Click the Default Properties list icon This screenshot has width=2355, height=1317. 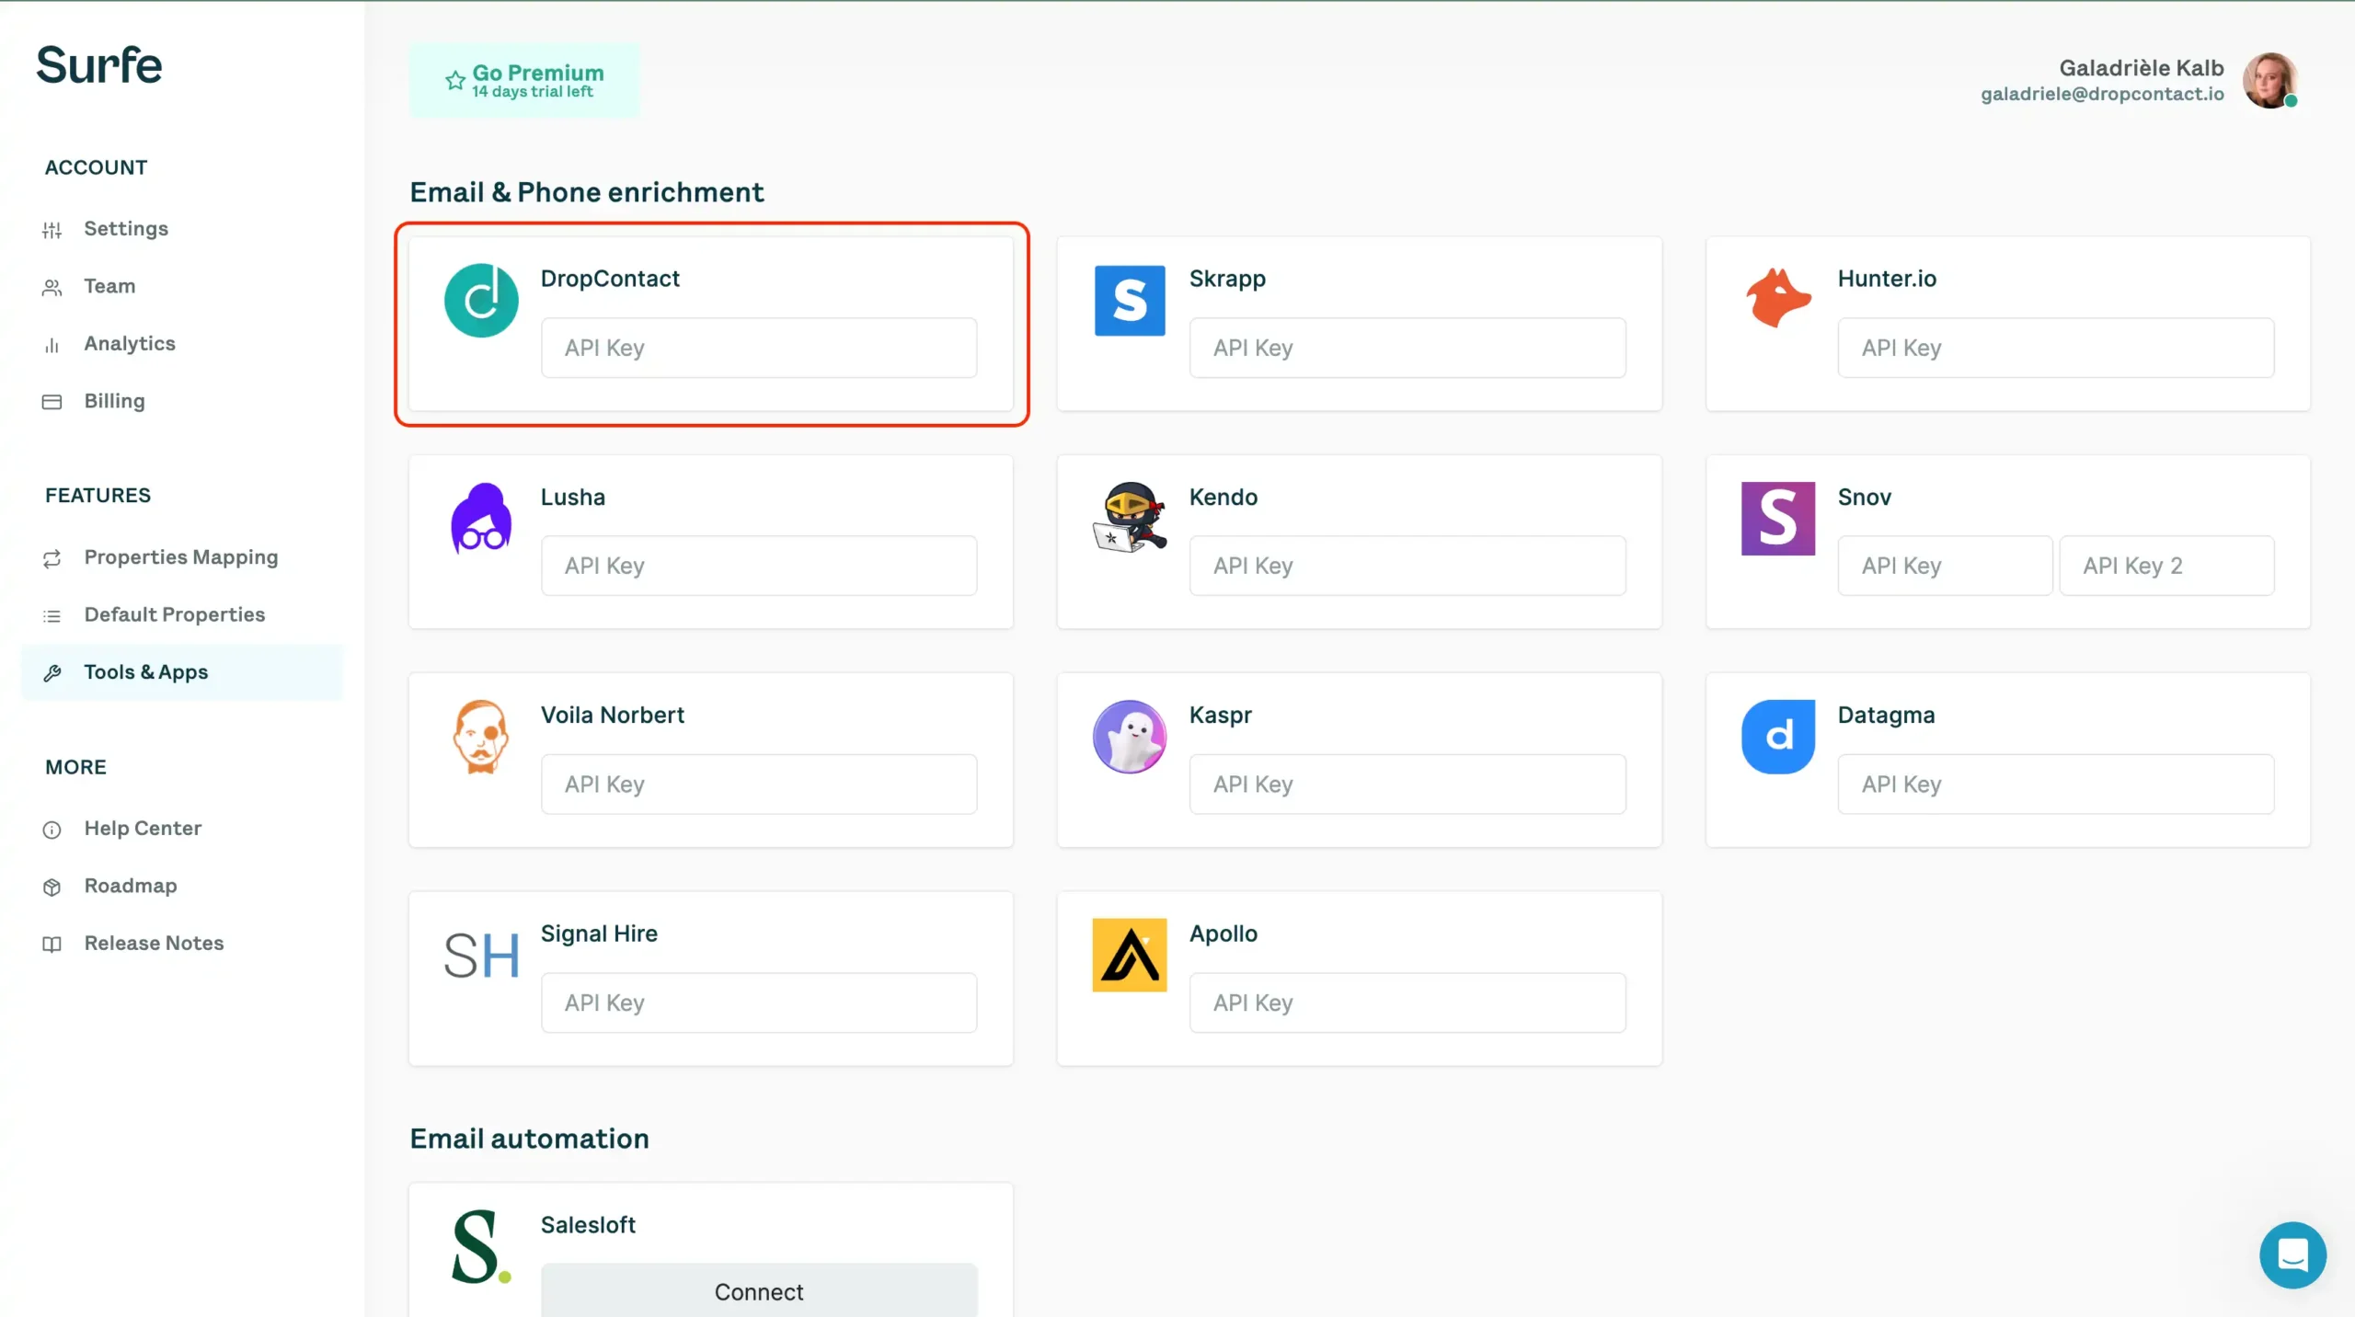coord(52,615)
